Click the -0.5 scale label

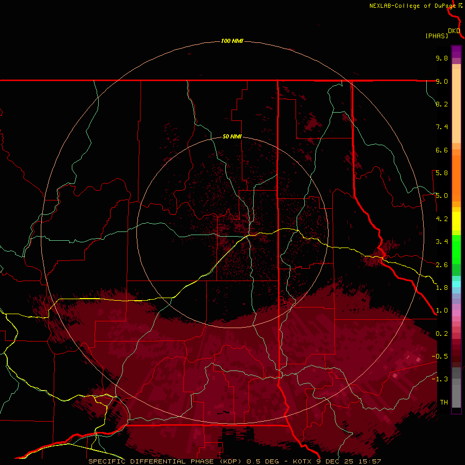coord(440,357)
